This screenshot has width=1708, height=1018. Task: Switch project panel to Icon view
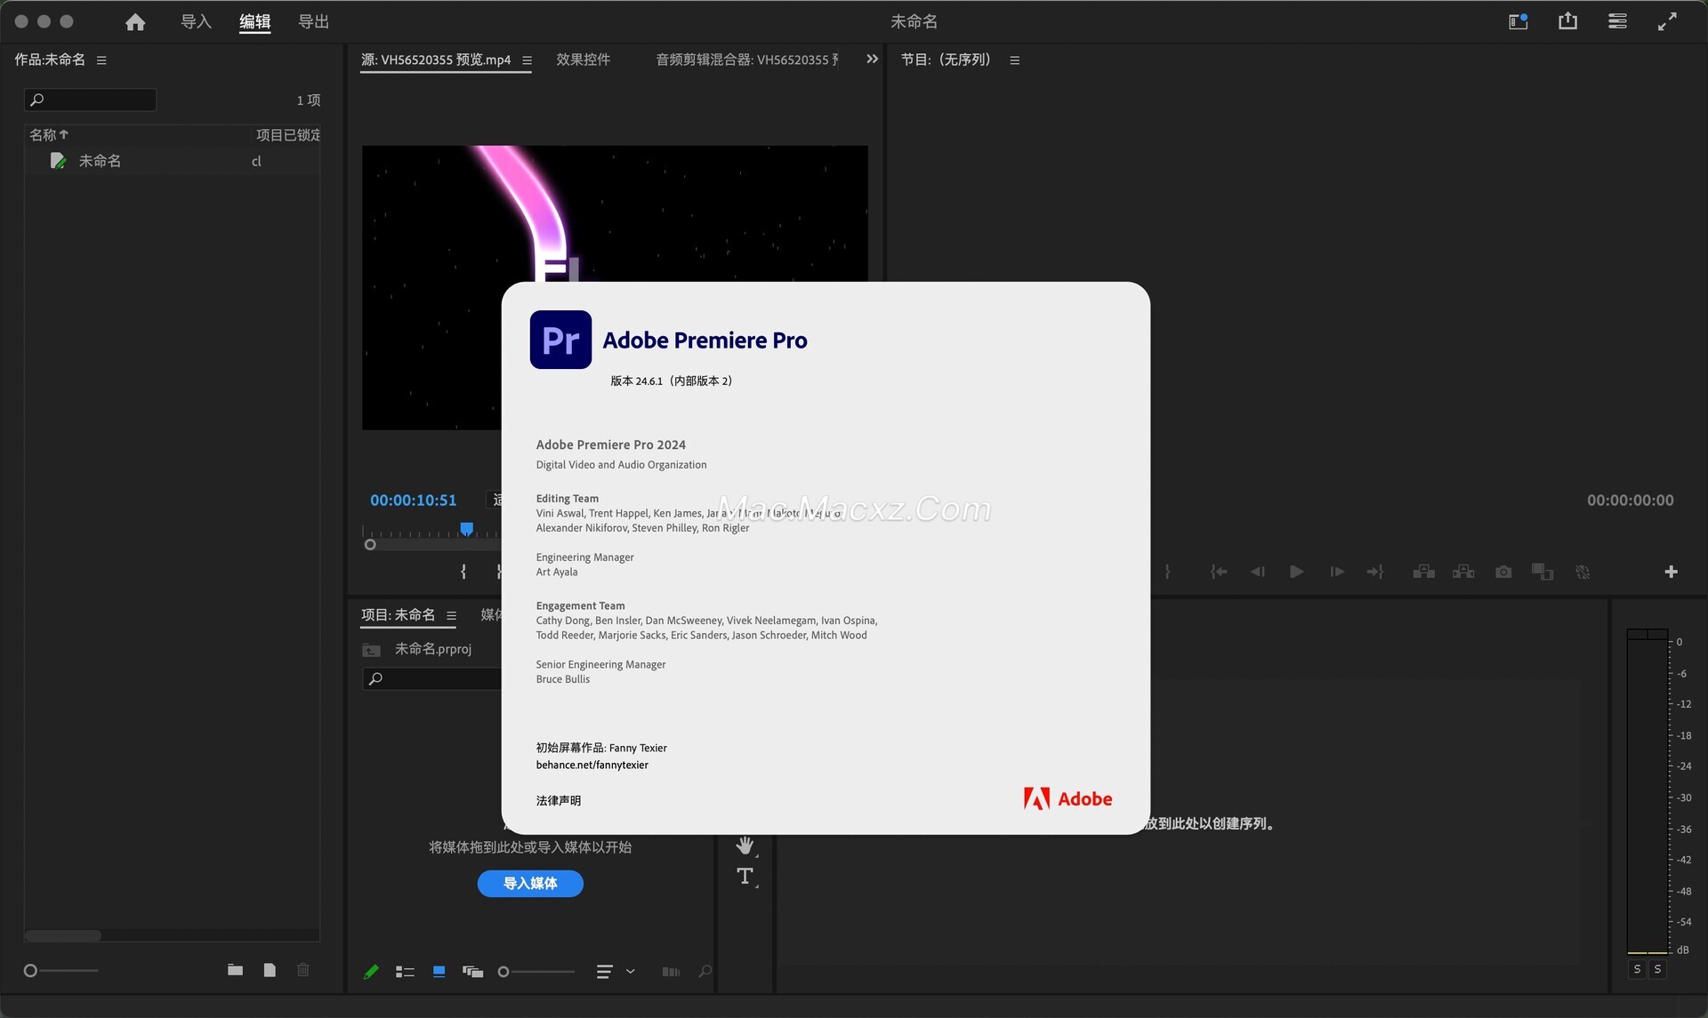tap(439, 972)
